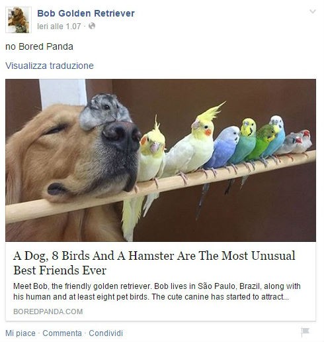This screenshot has height=342, width=324.
Task: Click the flag report icon
Action: pyautogui.click(x=305, y=331)
